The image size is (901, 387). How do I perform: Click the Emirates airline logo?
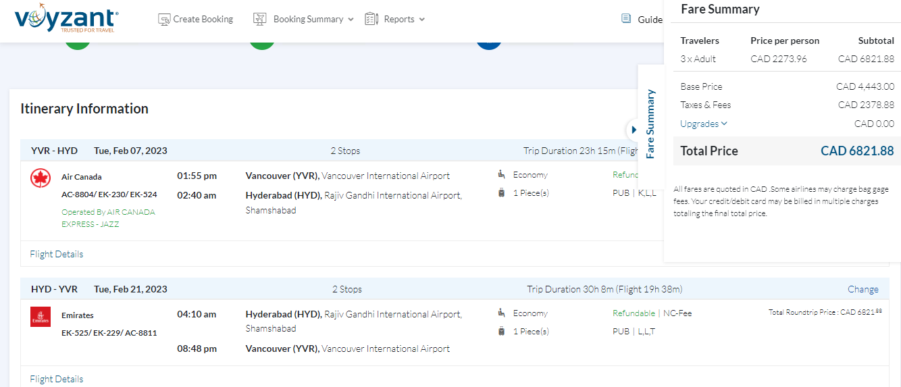point(41,317)
